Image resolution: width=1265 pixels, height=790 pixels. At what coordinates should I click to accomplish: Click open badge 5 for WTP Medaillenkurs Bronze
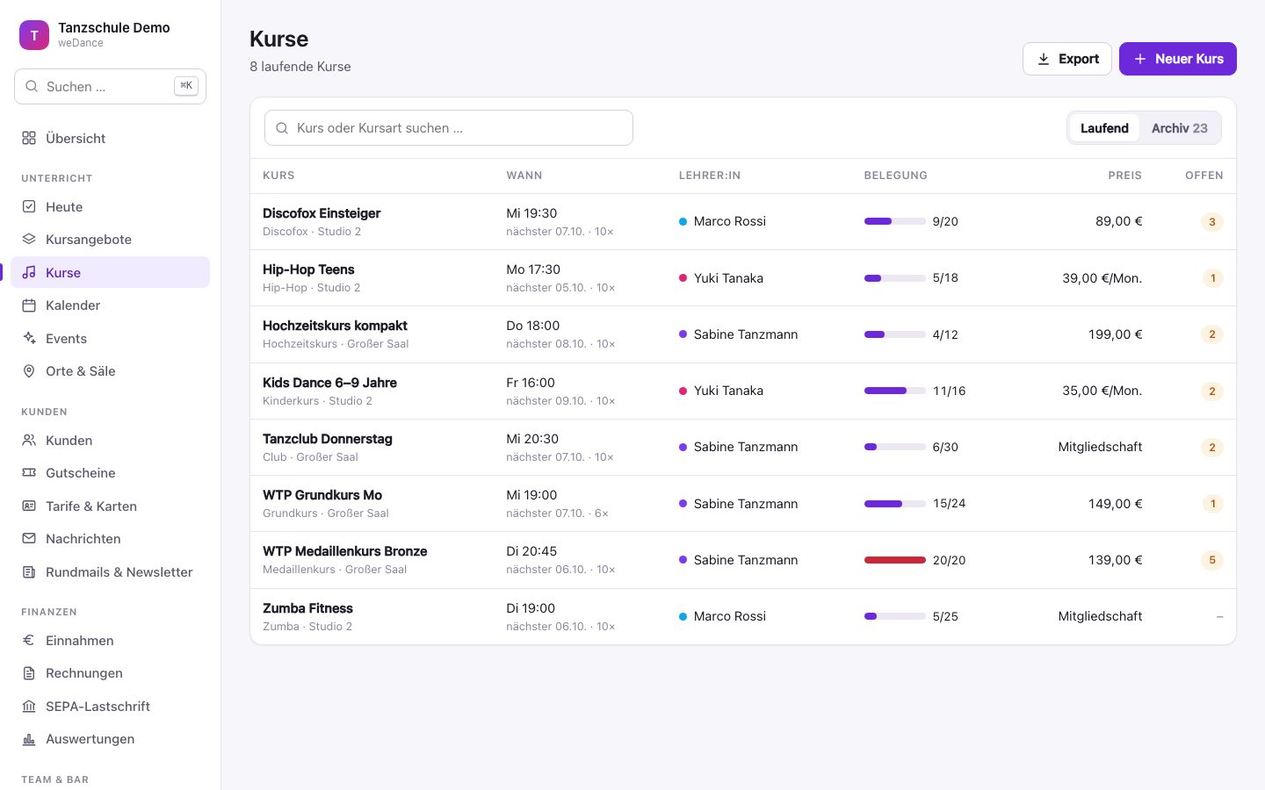click(1212, 560)
